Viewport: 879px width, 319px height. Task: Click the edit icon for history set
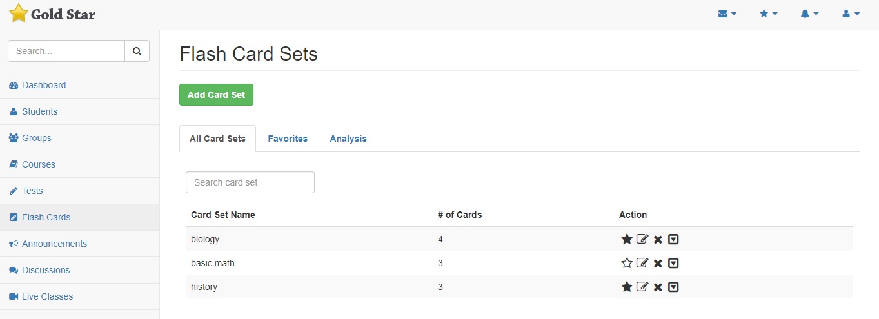(642, 287)
